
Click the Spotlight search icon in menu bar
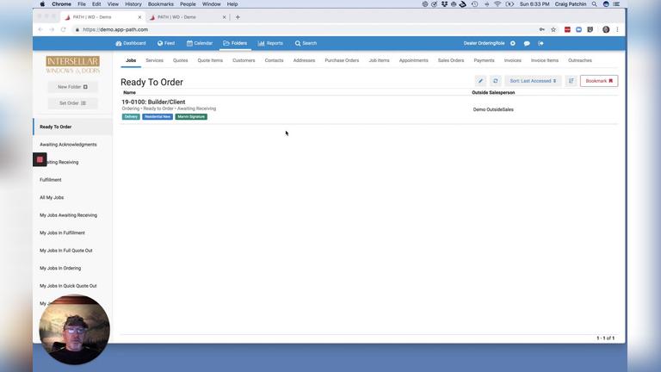coord(595,4)
